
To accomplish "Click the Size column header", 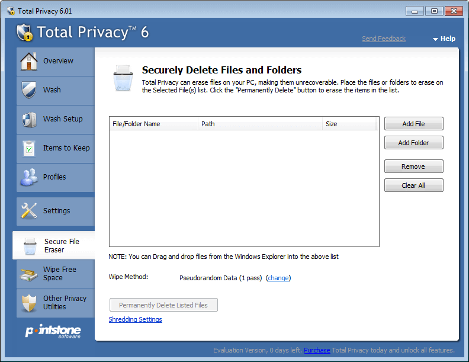I will (x=349, y=124).
